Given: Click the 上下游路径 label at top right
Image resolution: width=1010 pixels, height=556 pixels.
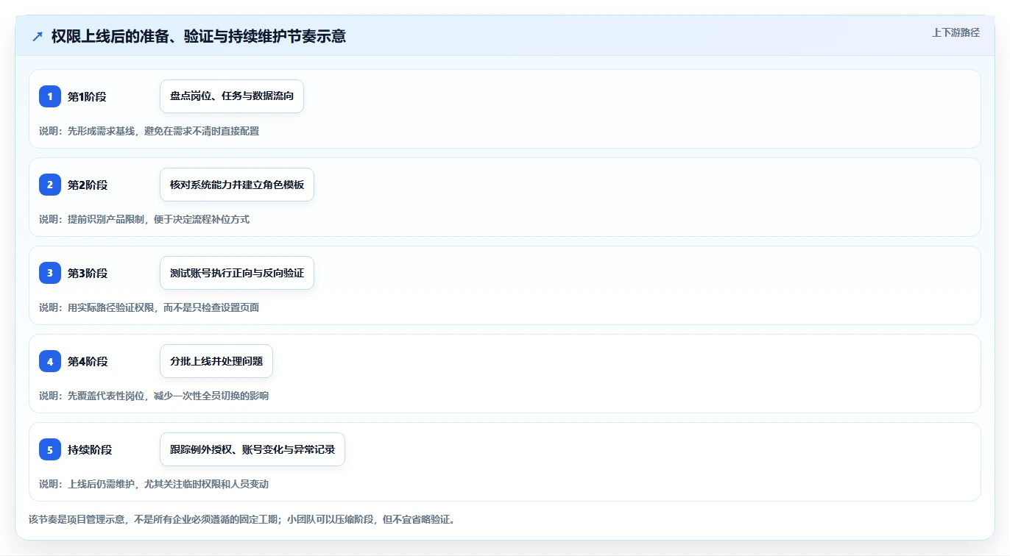Looking at the screenshot, I should (x=956, y=32).
